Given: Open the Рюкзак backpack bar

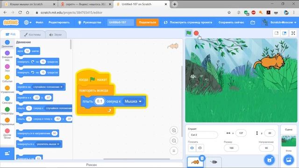Looking at the screenshot, I should pos(92,165).
